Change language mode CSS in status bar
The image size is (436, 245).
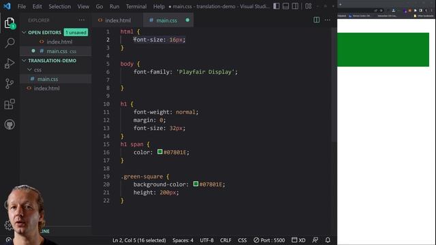243,240
